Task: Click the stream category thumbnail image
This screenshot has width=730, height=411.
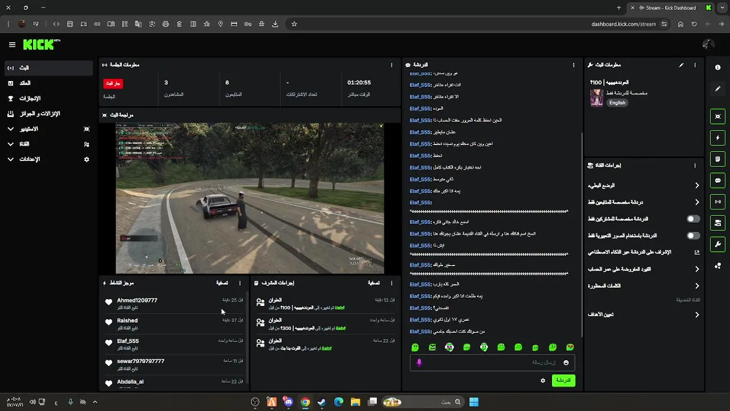Action: click(x=597, y=98)
